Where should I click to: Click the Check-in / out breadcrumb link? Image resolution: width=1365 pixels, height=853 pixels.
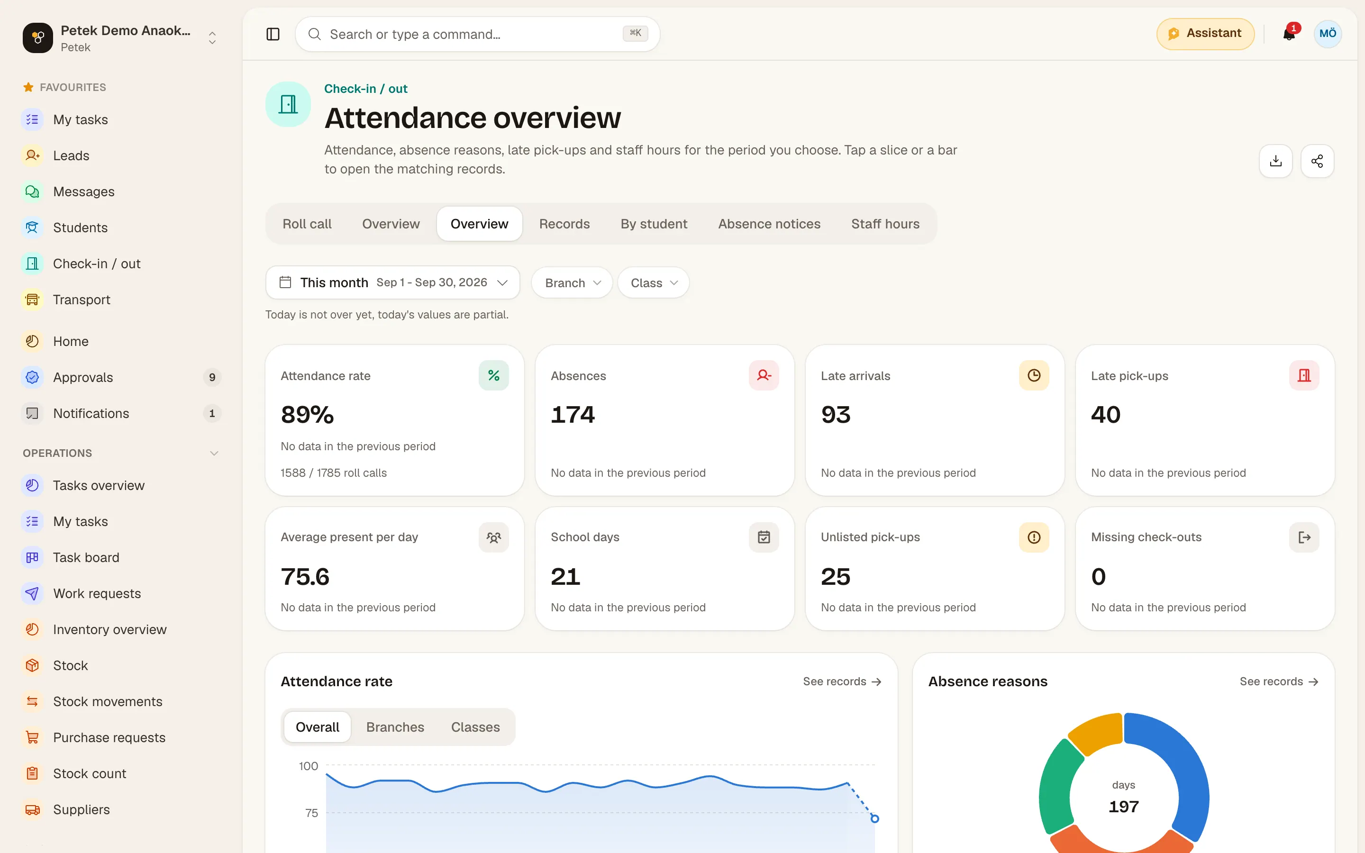pos(365,89)
